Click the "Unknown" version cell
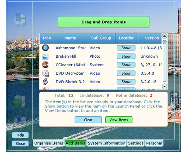187x152 pixels. (149, 56)
